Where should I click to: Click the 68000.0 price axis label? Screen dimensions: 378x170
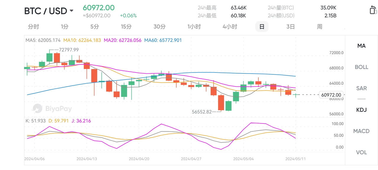[336, 68]
